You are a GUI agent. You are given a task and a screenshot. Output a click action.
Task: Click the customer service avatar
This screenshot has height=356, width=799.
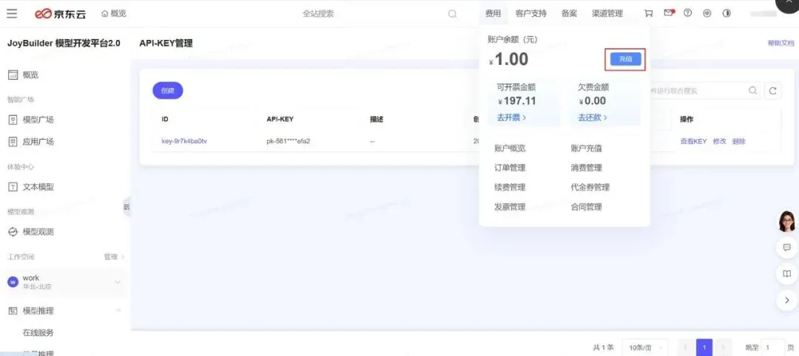(786, 222)
